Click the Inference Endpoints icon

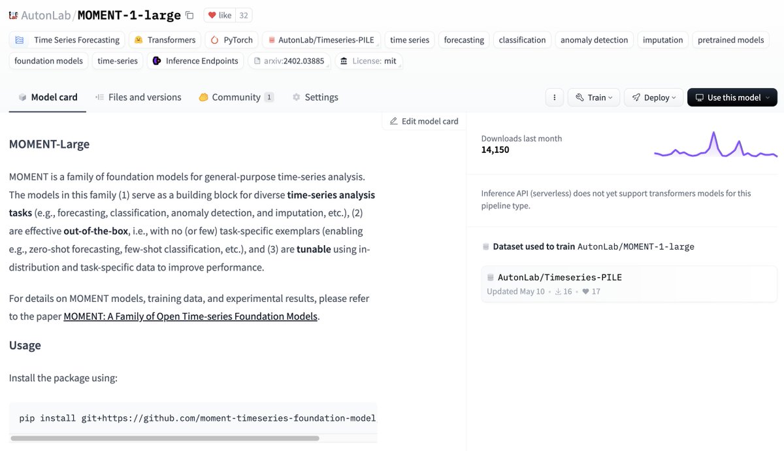coord(157,61)
